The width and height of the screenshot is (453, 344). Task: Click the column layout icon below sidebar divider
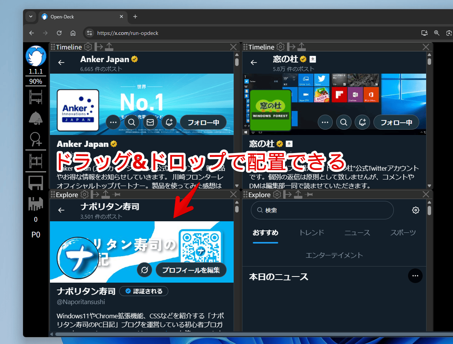tap(35, 161)
